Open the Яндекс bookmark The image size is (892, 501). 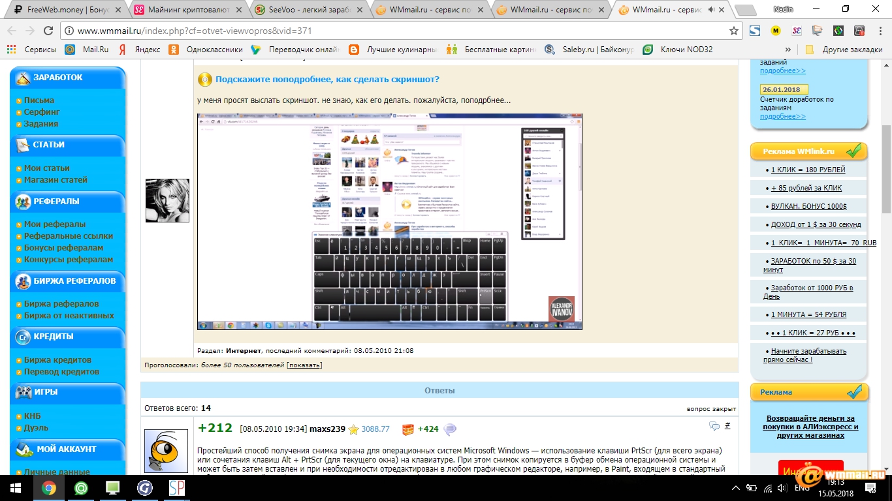pyautogui.click(x=139, y=50)
